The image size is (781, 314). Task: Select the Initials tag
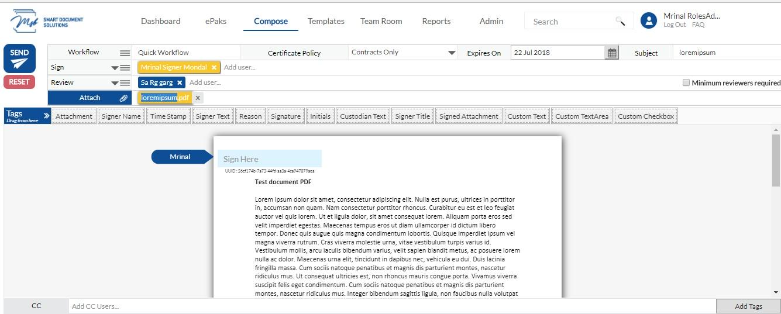point(320,116)
